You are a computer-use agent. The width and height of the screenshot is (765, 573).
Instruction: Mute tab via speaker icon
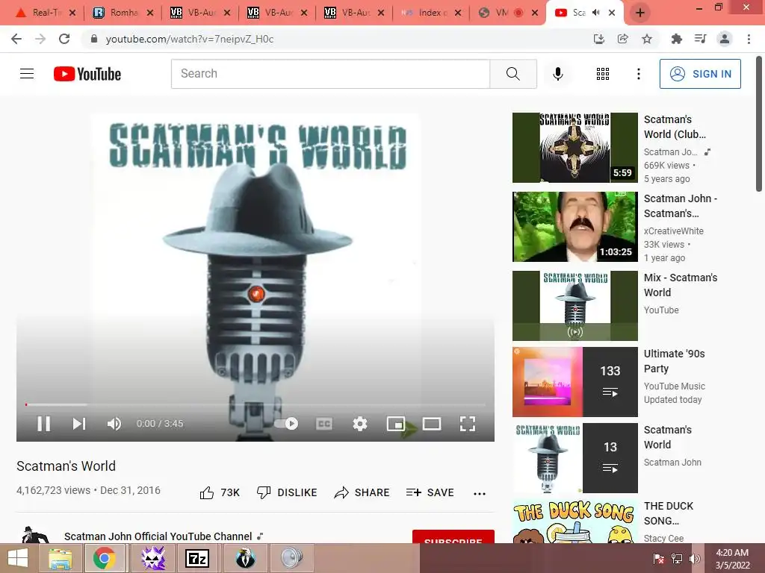click(595, 13)
